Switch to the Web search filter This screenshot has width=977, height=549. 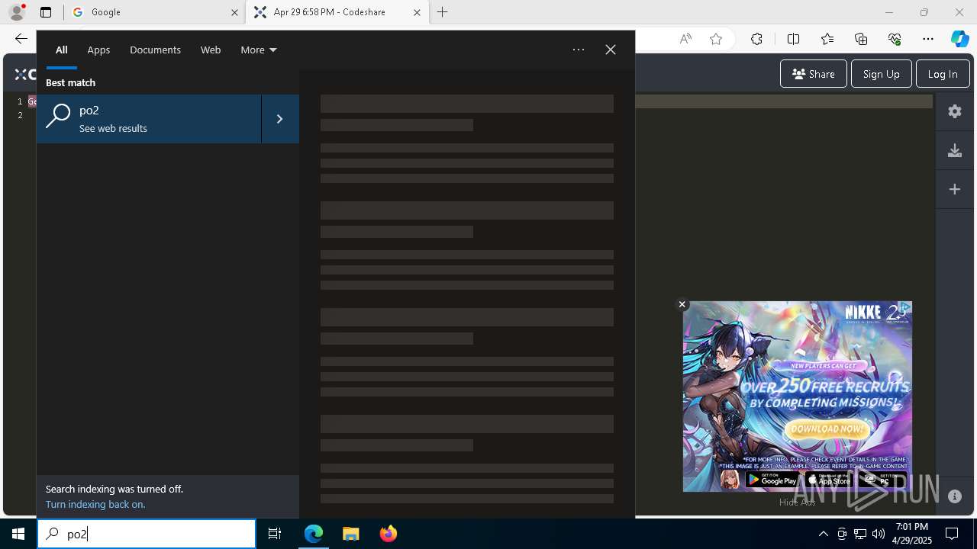211,50
